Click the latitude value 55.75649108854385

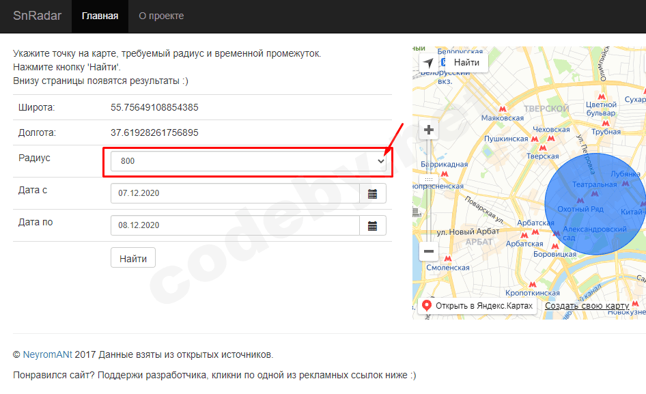pyautogui.click(x=154, y=108)
